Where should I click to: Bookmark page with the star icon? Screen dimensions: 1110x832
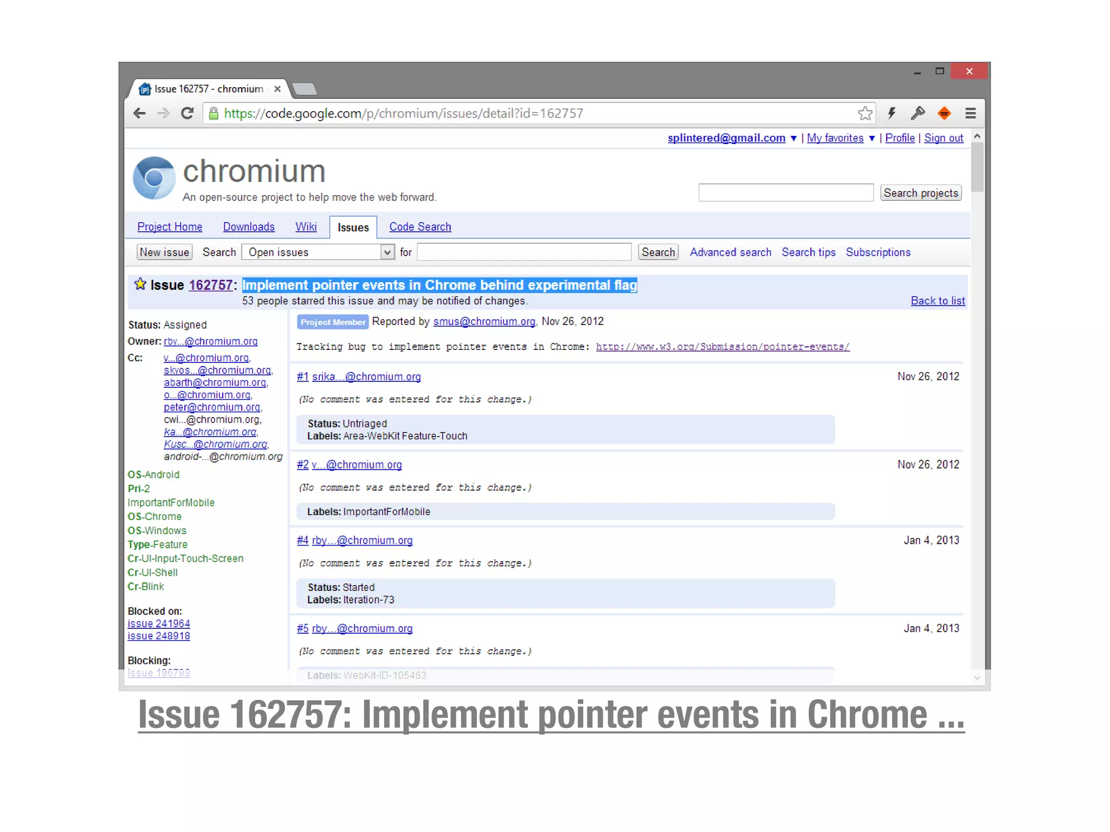[865, 113]
